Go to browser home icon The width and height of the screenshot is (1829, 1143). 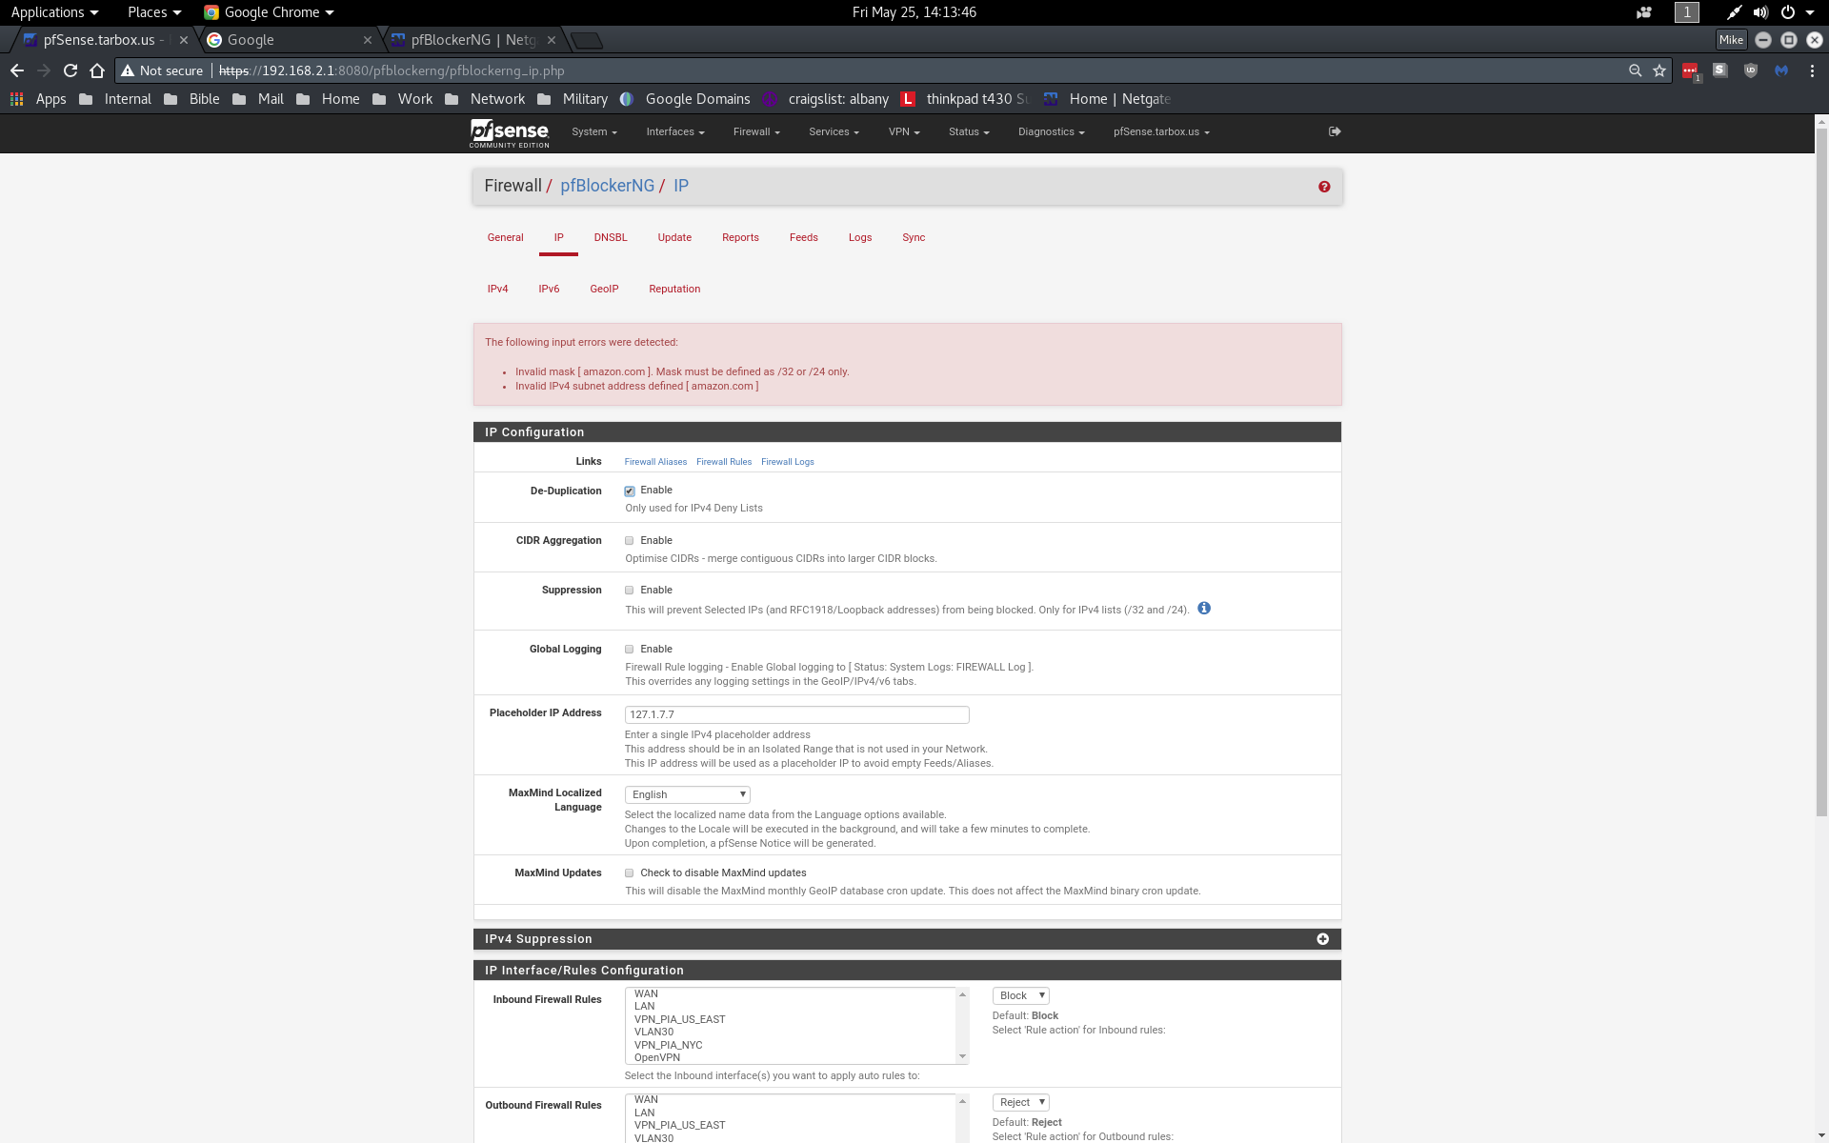point(97,70)
